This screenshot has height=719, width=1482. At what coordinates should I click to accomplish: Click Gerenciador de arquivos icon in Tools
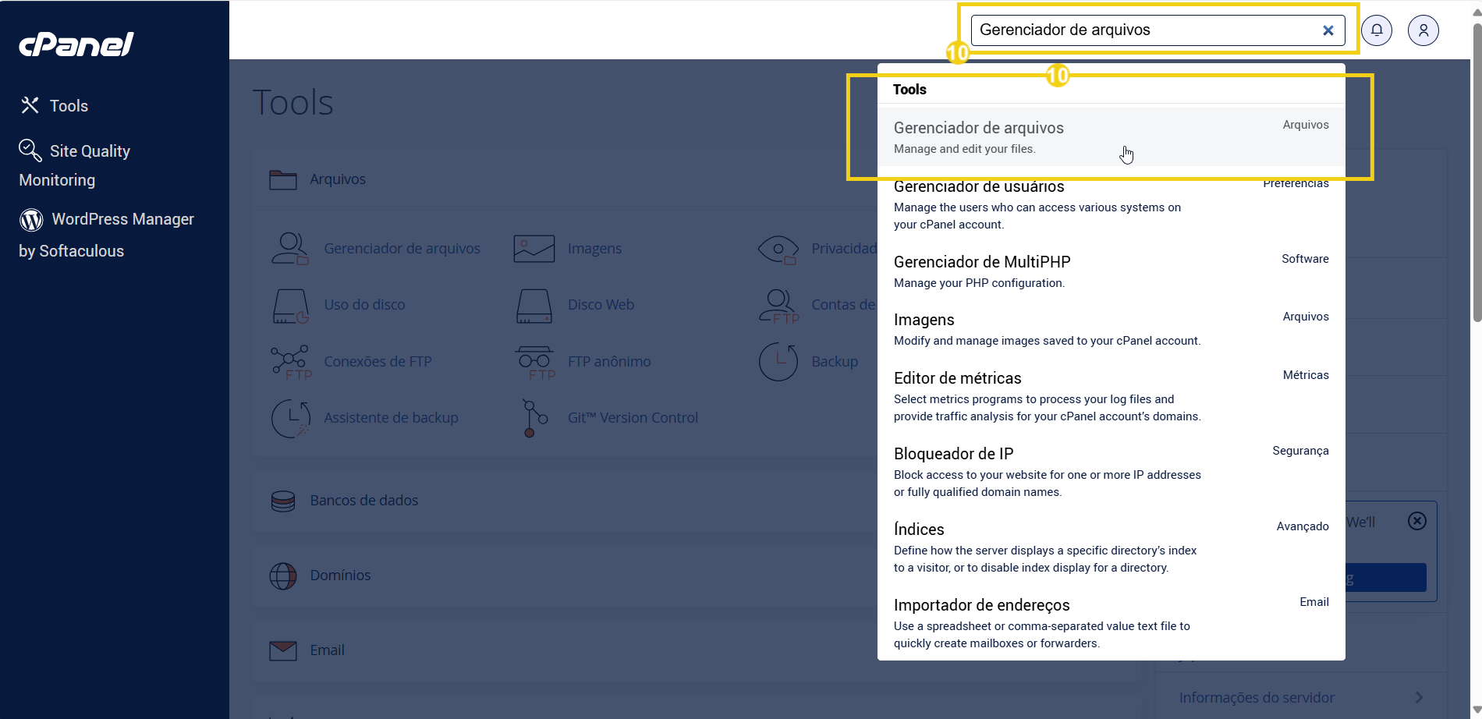[x=290, y=248]
